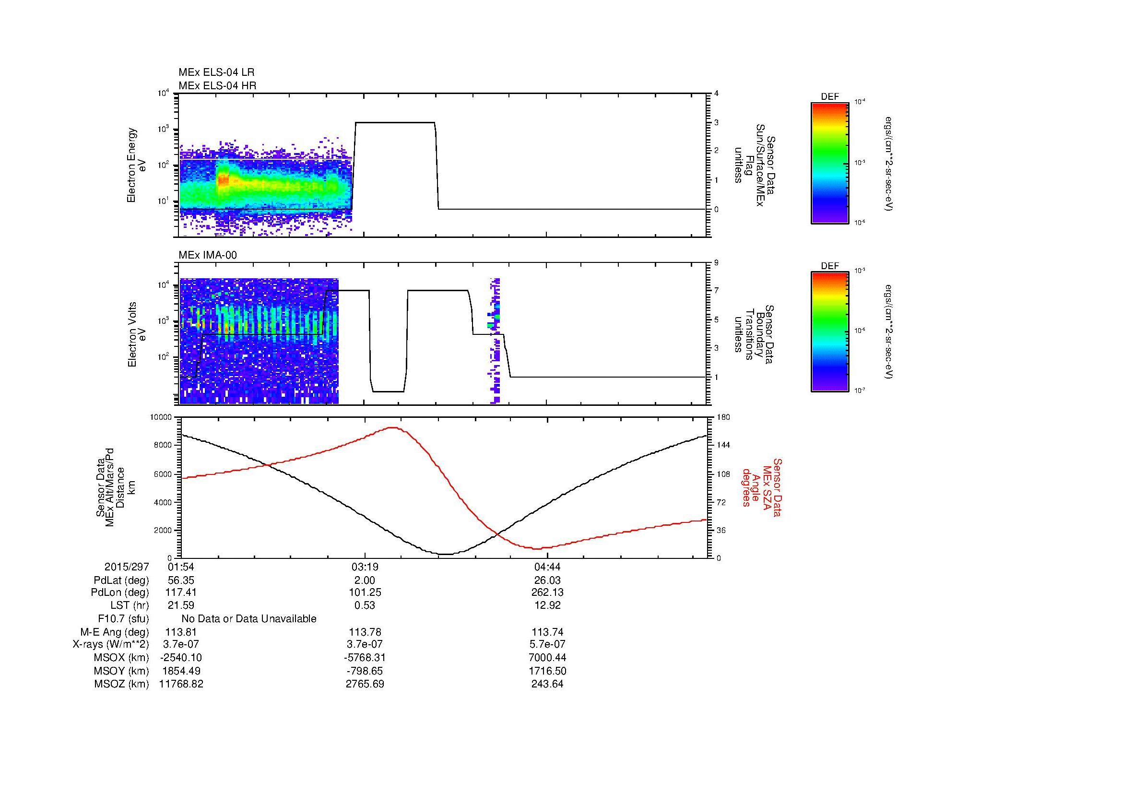
Task: Click the X-rays (W/m**2) row label
Action: coord(110,644)
